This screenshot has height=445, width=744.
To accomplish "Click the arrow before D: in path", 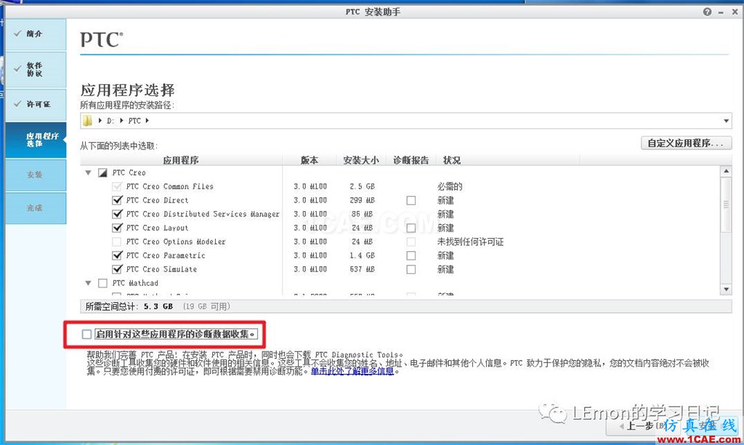I will point(100,121).
